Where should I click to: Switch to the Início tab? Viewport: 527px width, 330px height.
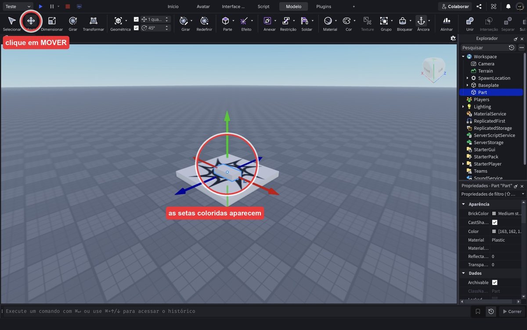pos(173,7)
